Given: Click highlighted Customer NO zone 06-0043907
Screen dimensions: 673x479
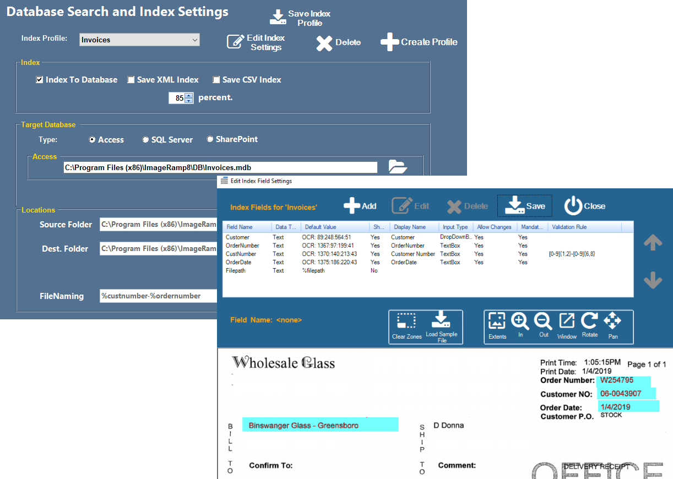Looking at the screenshot, I should [x=626, y=393].
